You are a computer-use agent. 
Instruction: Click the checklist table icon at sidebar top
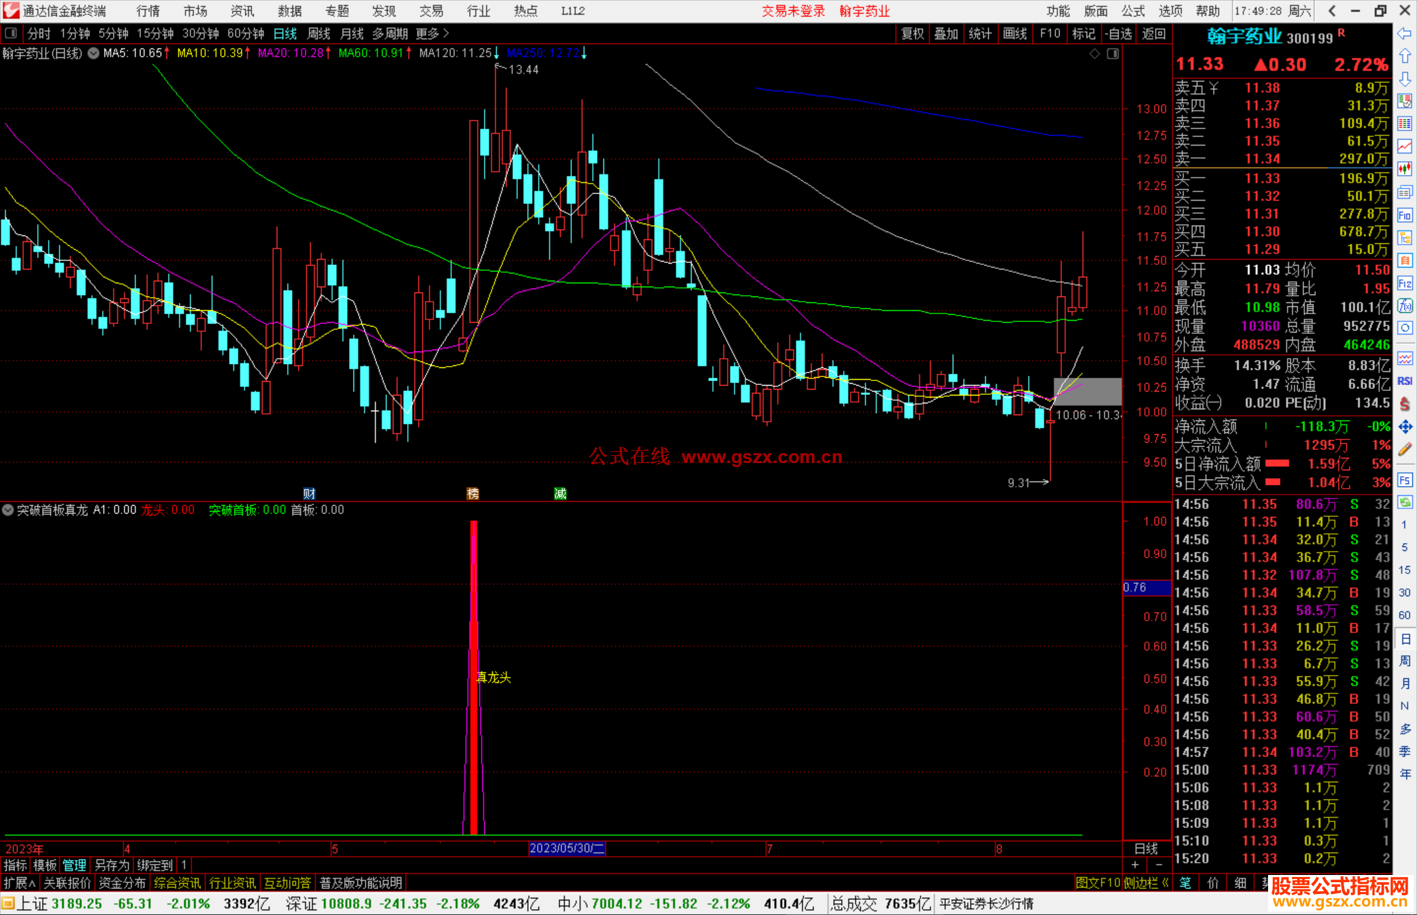[x=1405, y=101]
